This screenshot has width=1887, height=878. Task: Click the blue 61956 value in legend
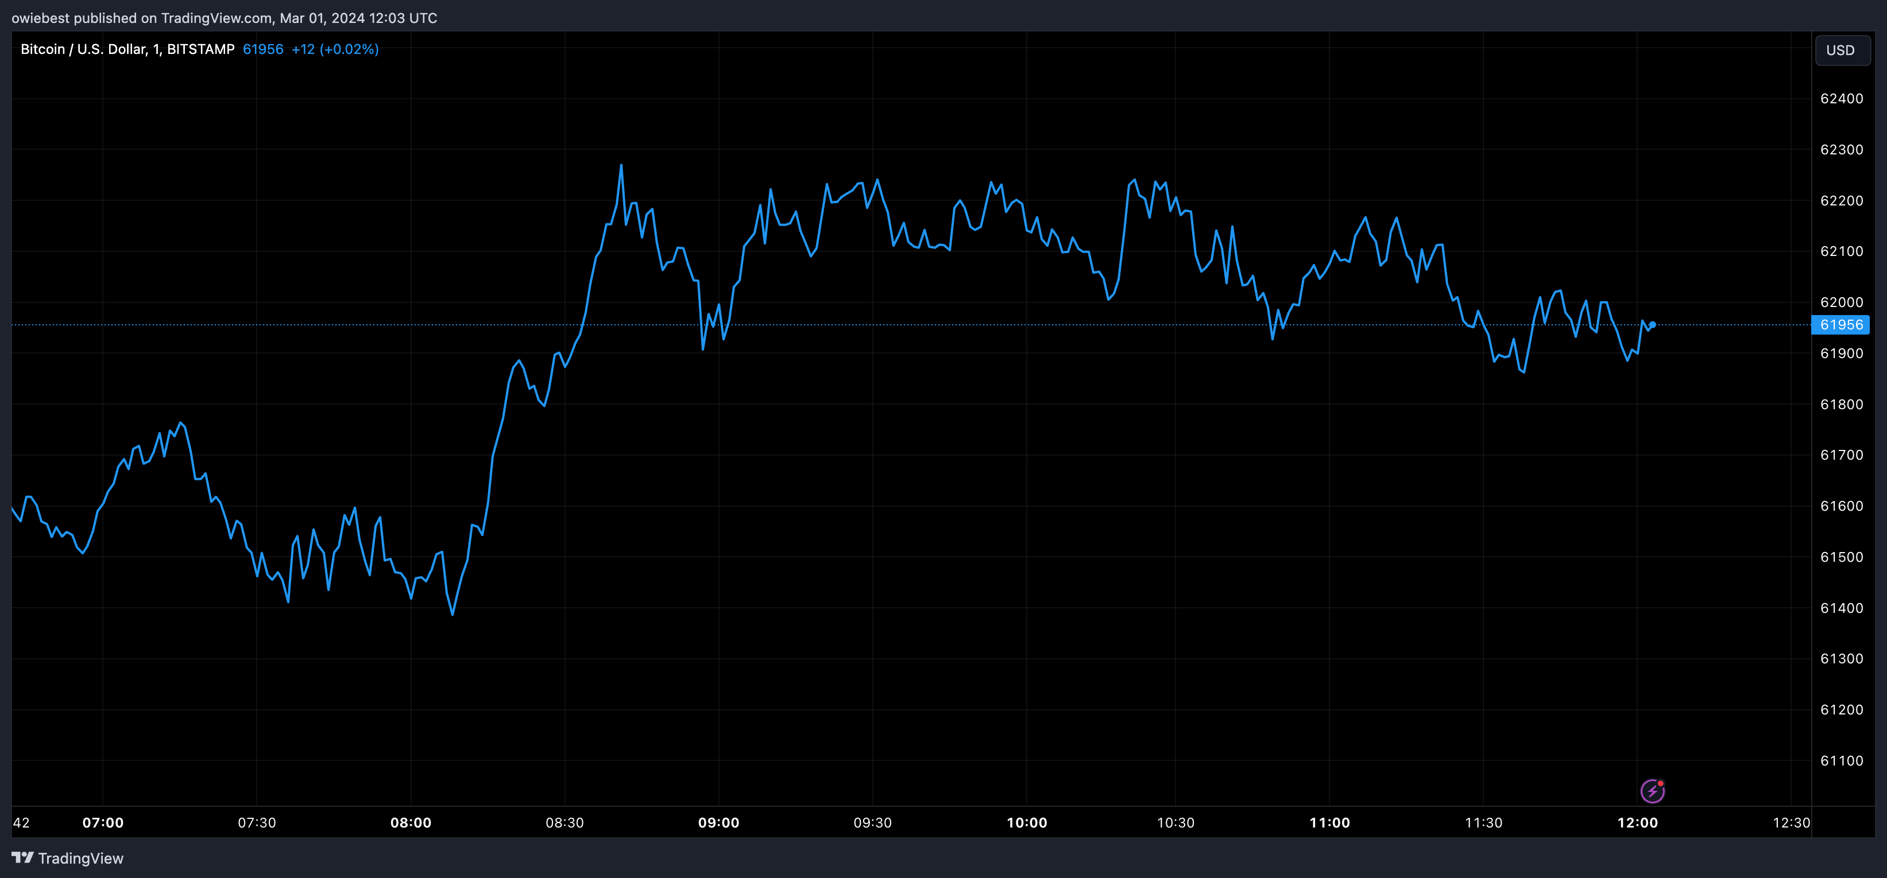click(x=263, y=49)
